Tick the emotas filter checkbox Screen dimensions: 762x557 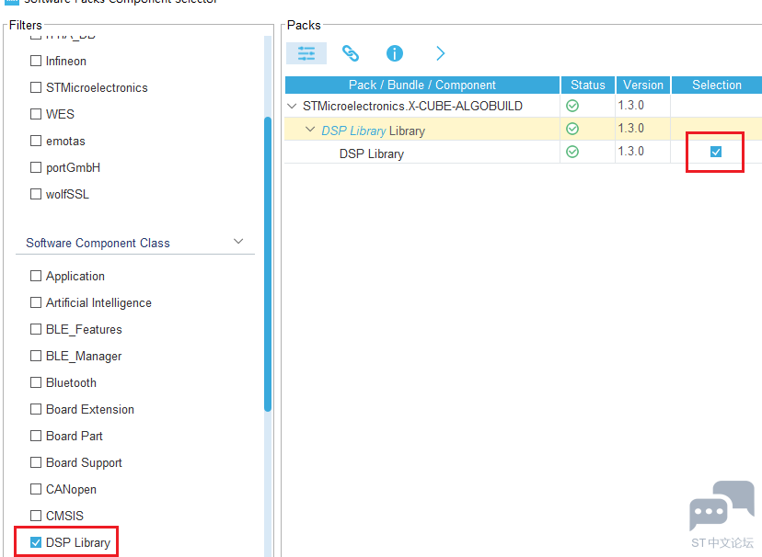tap(36, 141)
